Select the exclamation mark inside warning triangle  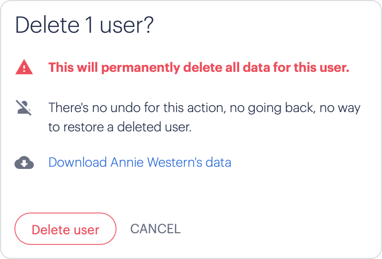tap(24, 69)
